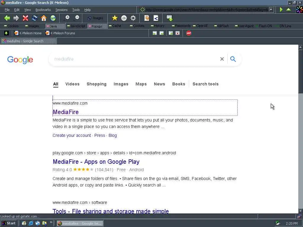Toggle the ON Line indicator
303x227 pixels.
tap(284, 26)
